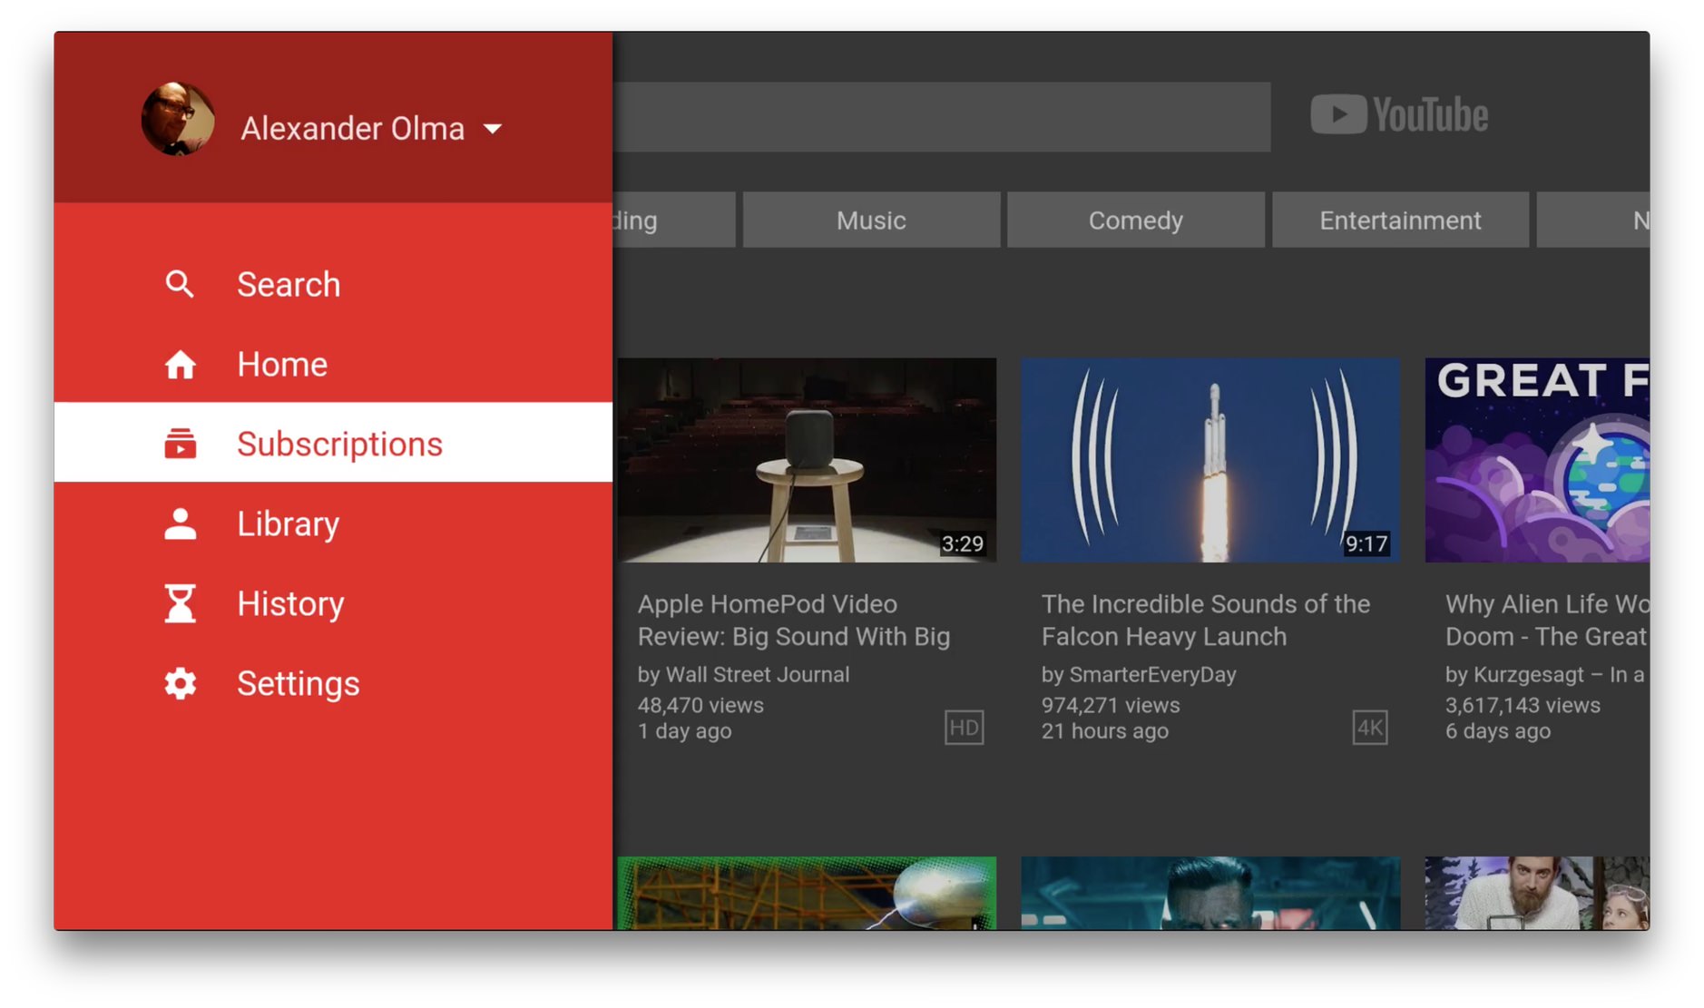Open the Kurzgesagt Great Filter thumbnail
Image resolution: width=1704 pixels, height=1008 pixels.
click(x=1537, y=460)
